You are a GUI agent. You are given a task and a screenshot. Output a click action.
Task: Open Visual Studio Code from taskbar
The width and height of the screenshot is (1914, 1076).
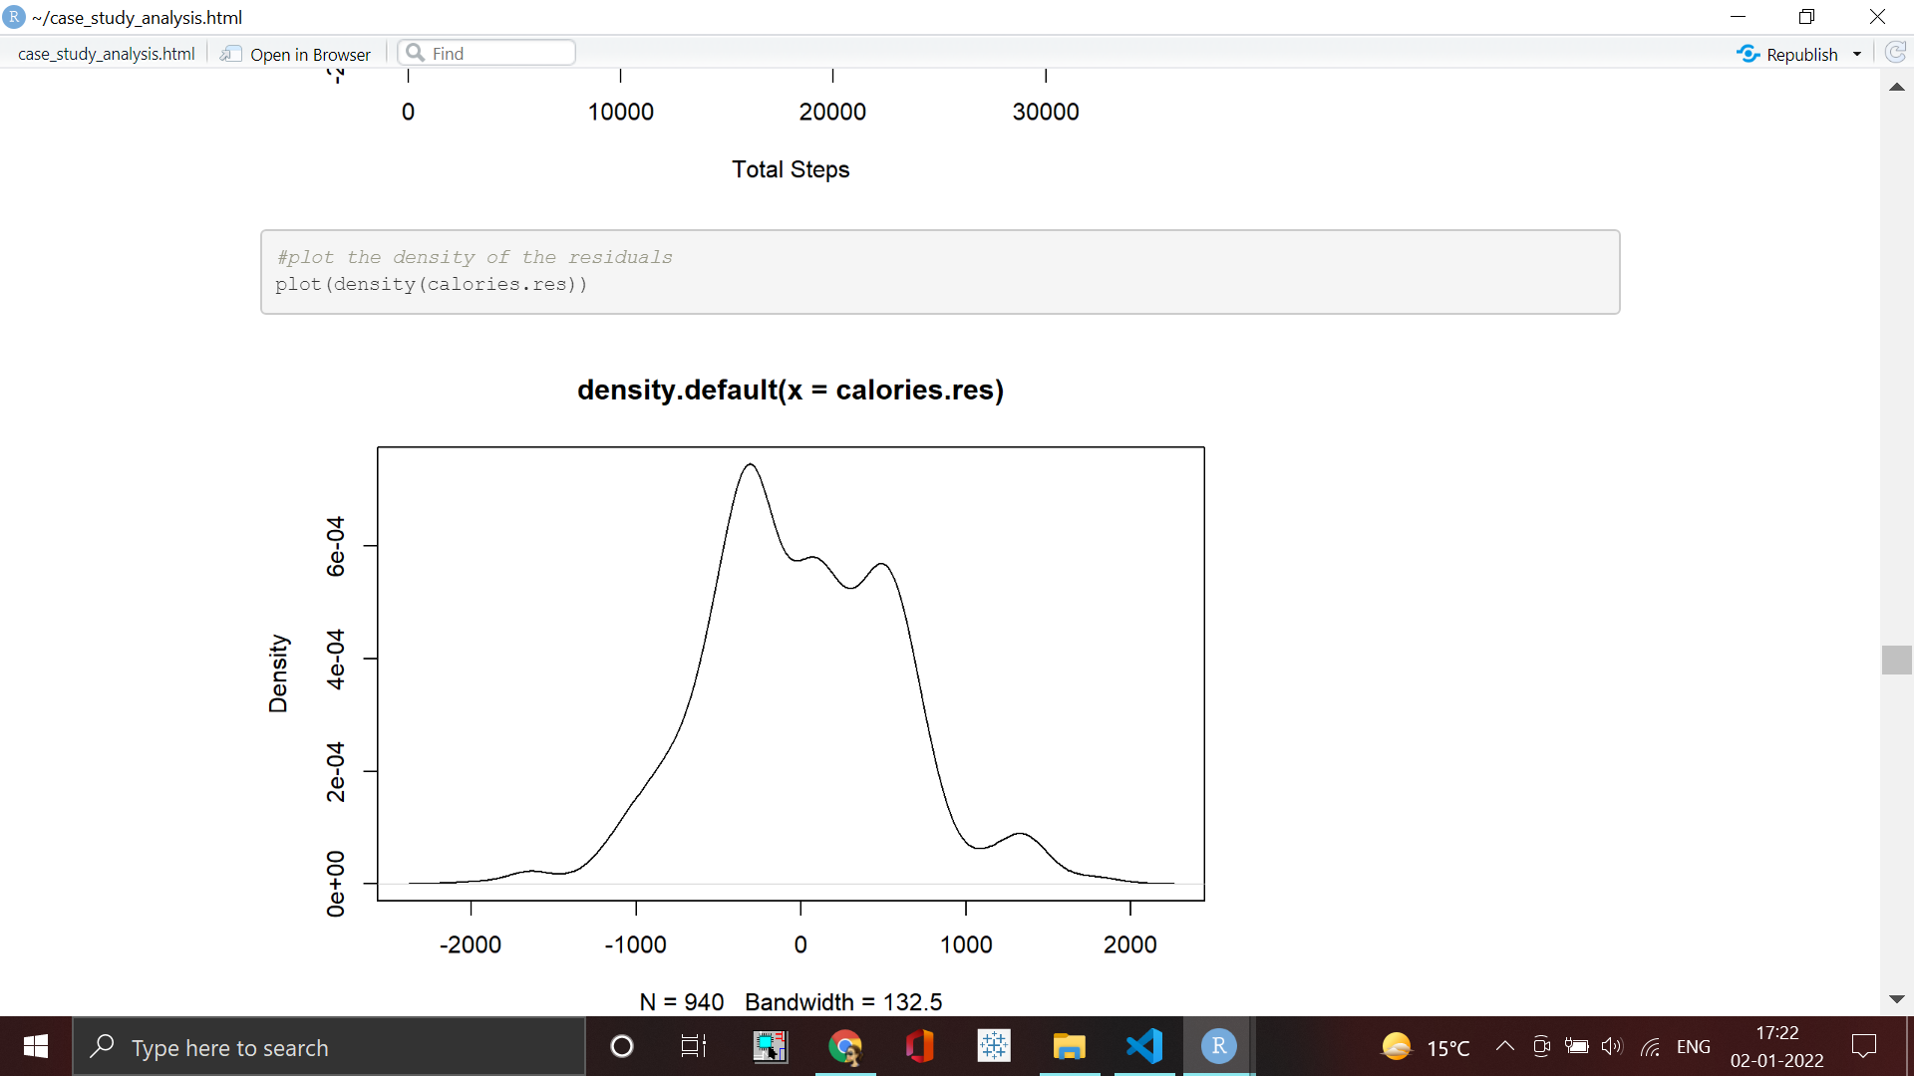[1144, 1046]
